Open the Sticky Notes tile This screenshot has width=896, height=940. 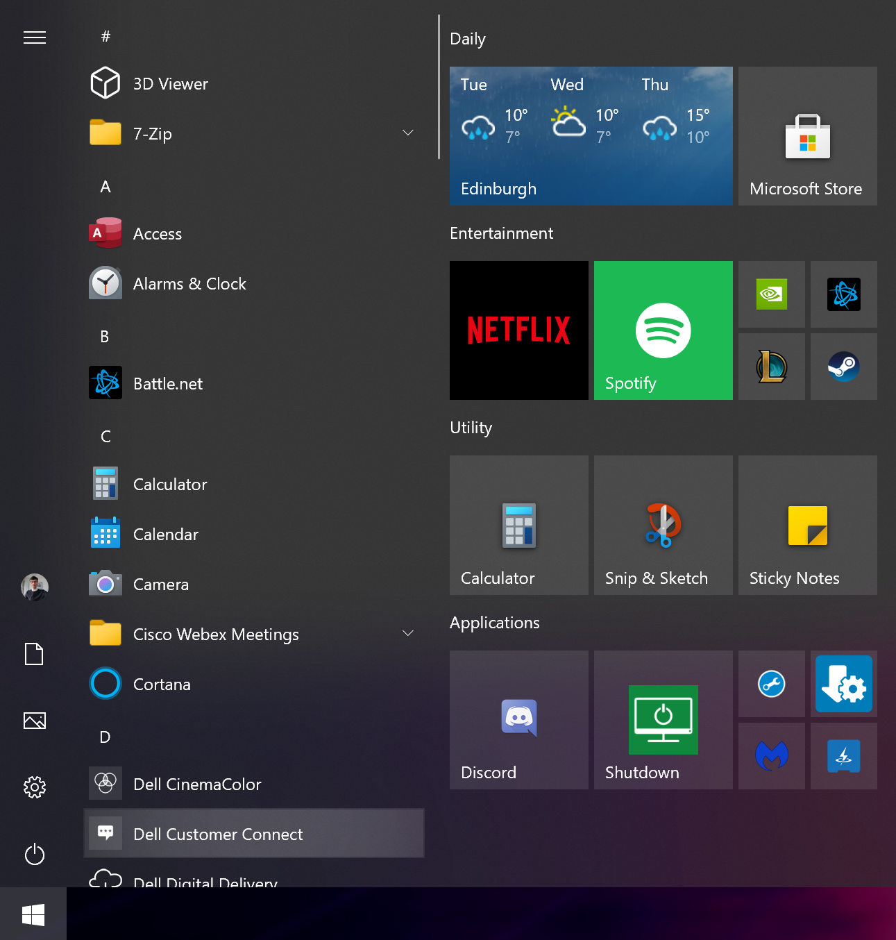pos(808,525)
